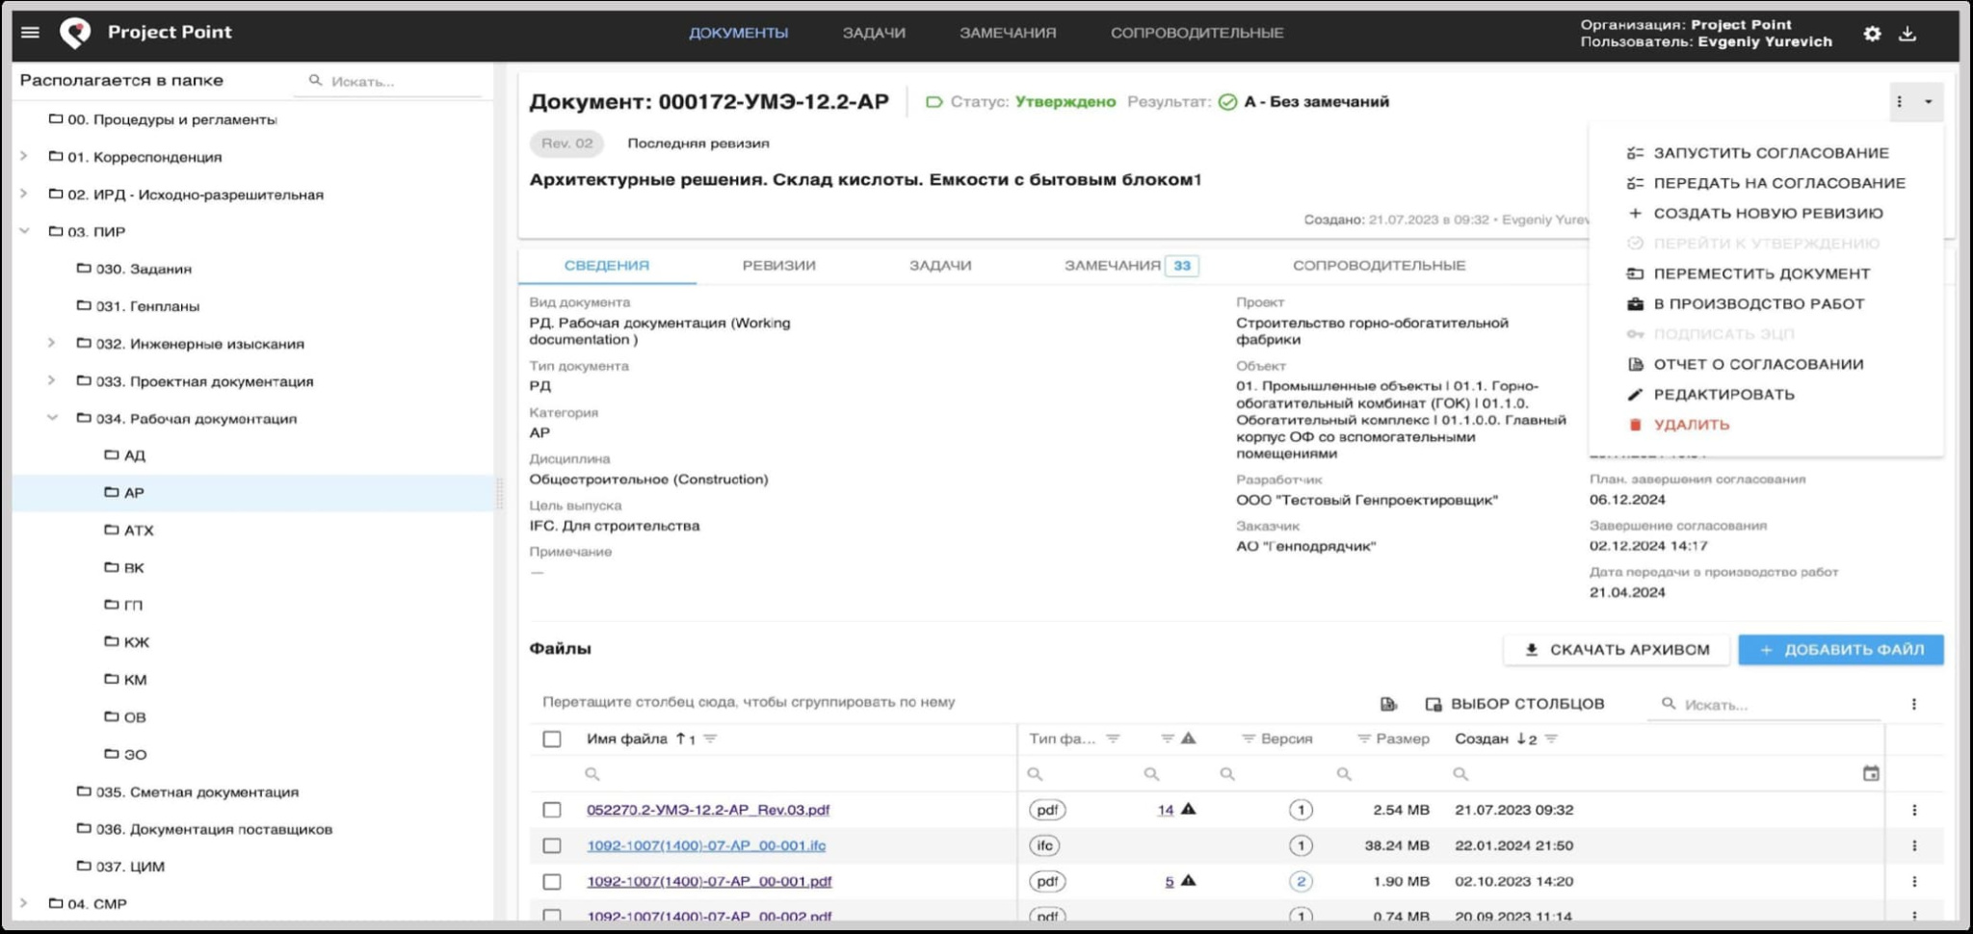Image resolution: width=1973 pixels, height=934 pixels.
Task: Click warning triangle in the Rev.03.pdf row
Action: 1189,809
